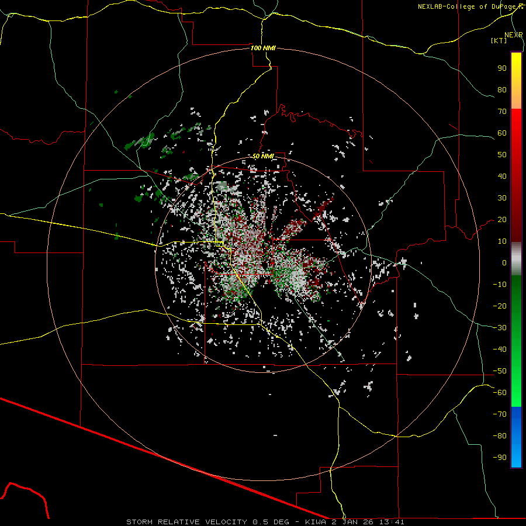Click the -50 value on velocity scale
This screenshot has height=526, width=526.
tap(500, 371)
